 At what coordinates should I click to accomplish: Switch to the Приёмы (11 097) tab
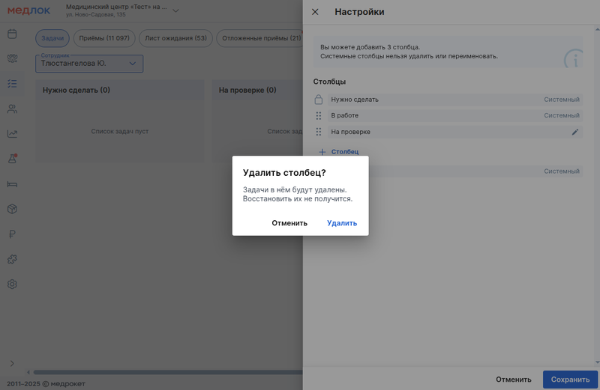point(104,38)
